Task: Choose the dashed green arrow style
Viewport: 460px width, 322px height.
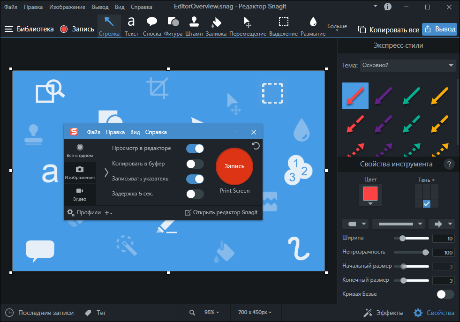Action: tap(412, 124)
